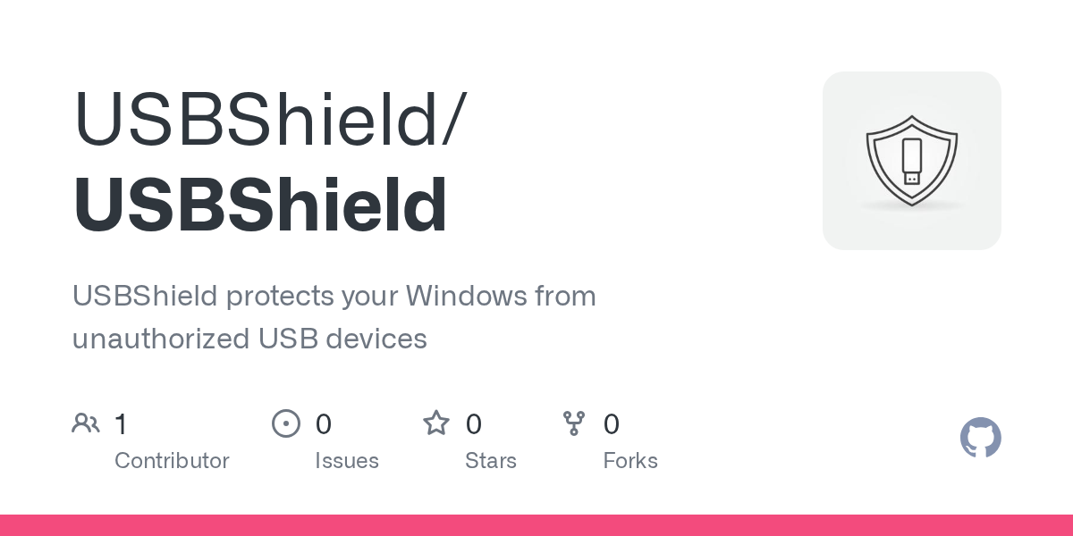Open the USBShield shield avatar image

[x=911, y=161]
